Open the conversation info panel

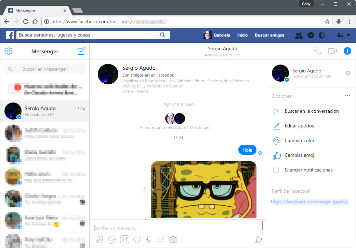[x=347, y=51]
